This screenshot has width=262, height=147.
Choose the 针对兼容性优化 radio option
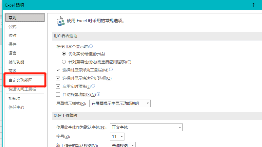coord(64,62)
